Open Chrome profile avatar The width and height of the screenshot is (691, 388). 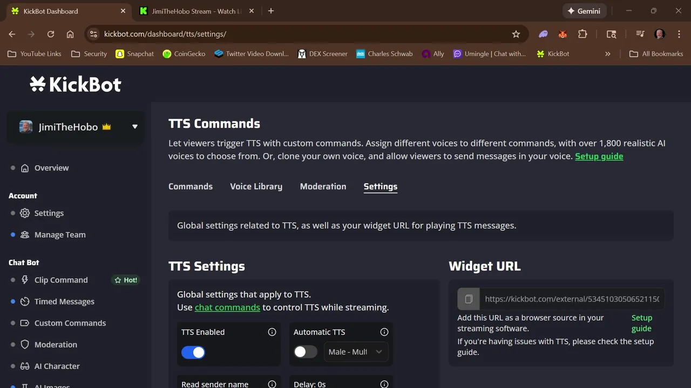coord(660,34)
